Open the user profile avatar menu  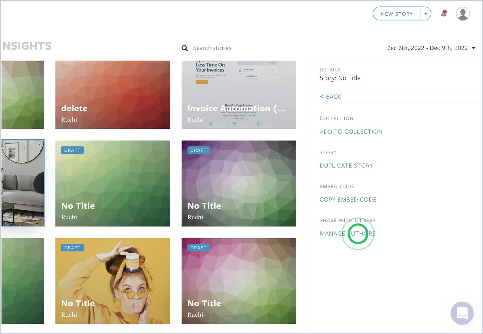click(463, 14)
